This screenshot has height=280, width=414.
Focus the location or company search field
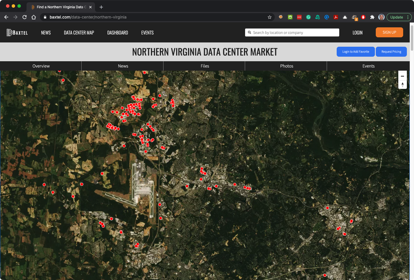tap(294, 33)
